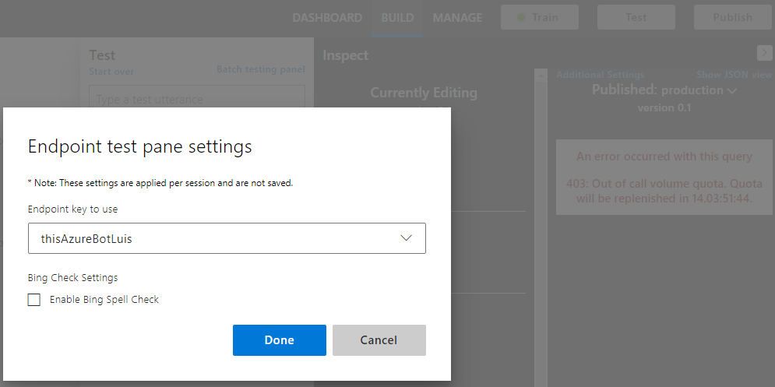Click the Publish button
The height and width of the screenshot is (387, 775).
732,17
